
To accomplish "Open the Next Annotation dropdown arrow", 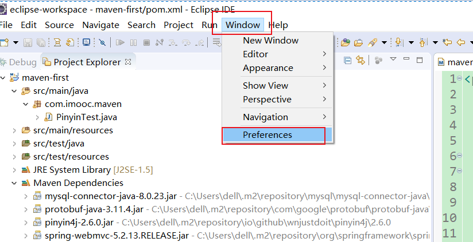I will point(411,43).
